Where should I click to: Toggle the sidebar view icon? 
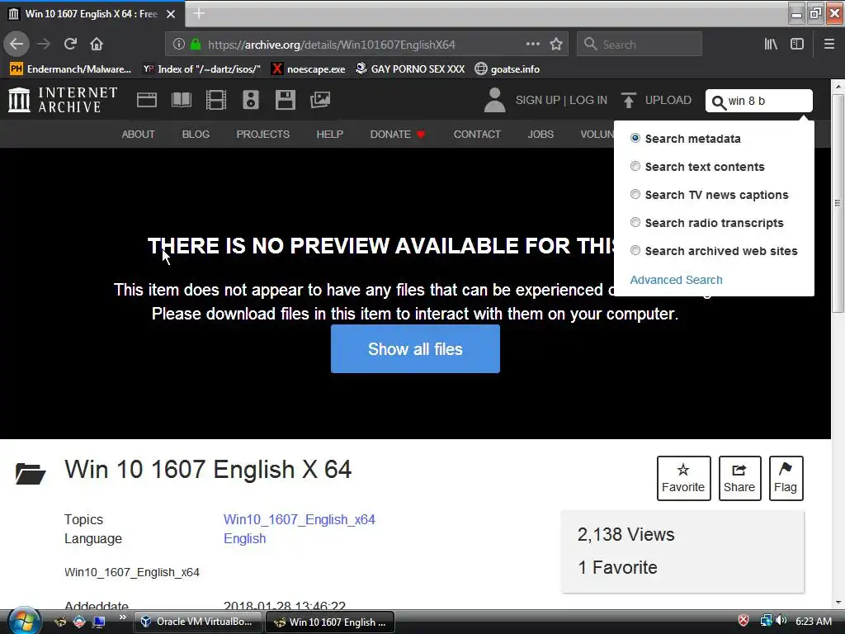pyautogui.click(x=797, y=45)
